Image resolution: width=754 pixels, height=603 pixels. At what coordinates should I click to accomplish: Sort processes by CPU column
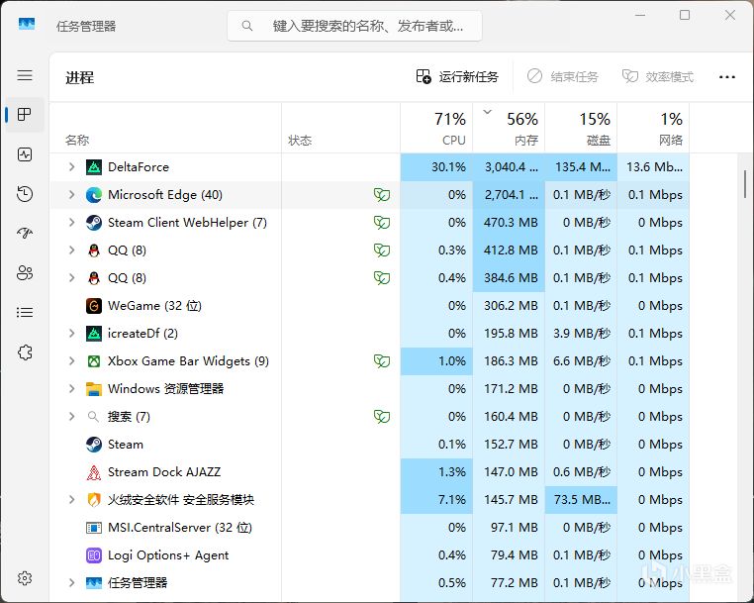(439, 129)
